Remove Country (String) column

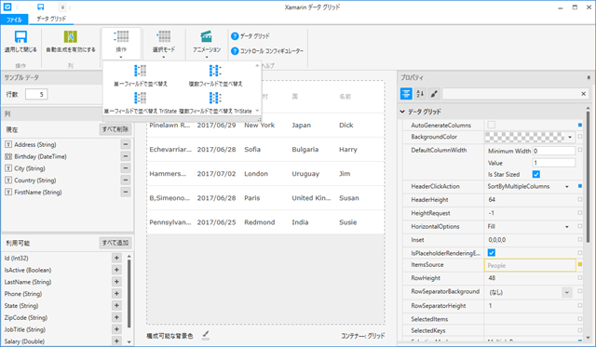[x=126, y=180]
